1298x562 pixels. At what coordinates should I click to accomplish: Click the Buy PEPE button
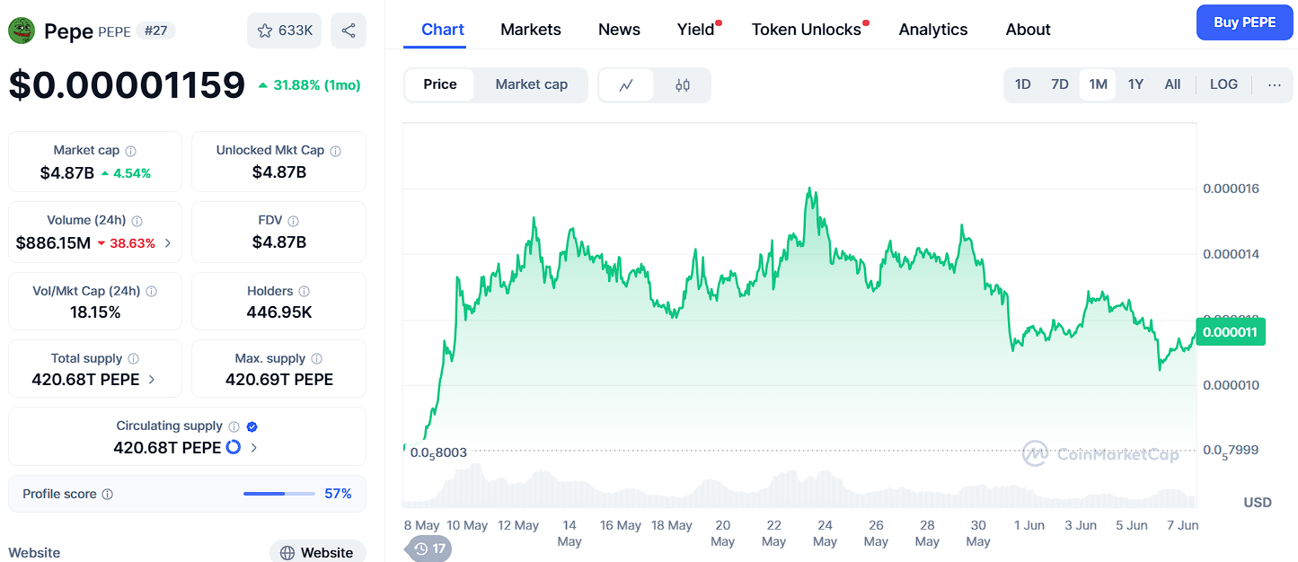(1244, 22)
